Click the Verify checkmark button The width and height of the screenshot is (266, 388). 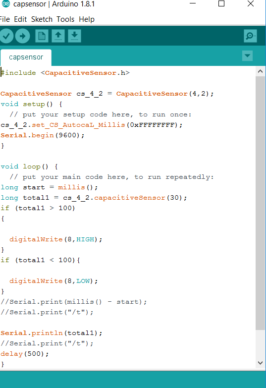tap(6, 36)
